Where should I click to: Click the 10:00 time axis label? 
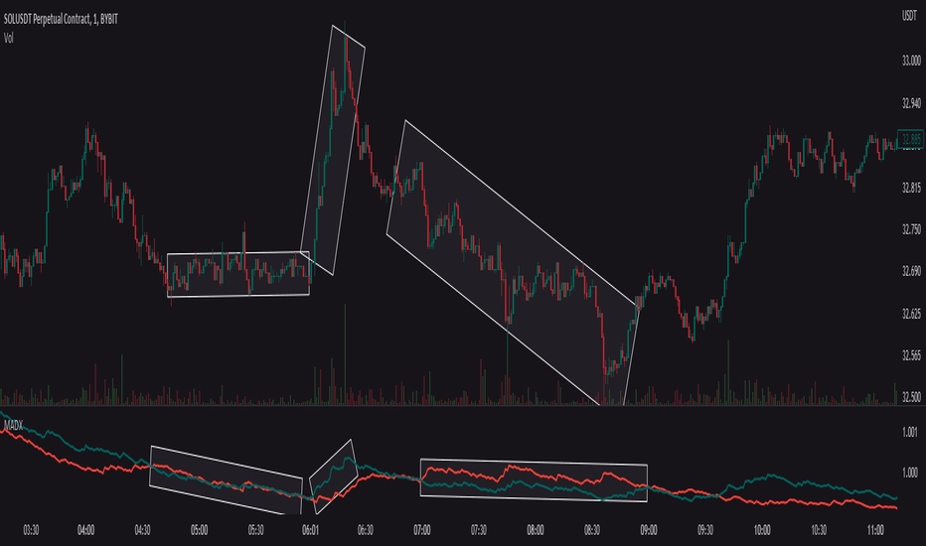click(762, 530)
